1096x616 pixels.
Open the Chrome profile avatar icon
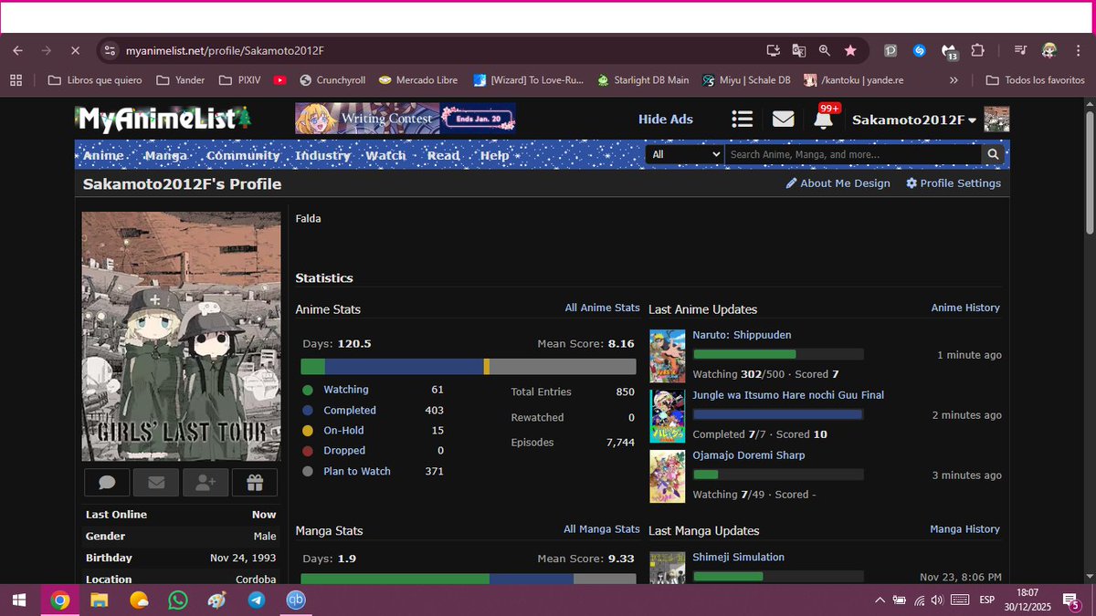coord(1049,51)
